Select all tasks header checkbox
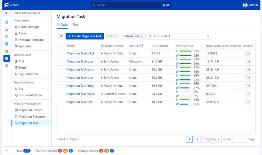Image resolution: width=262 pixels, height=155 pixels. pos(61,46)
